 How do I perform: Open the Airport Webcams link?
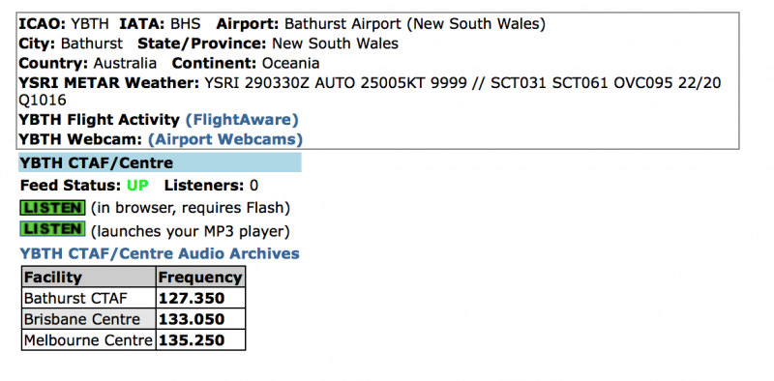225,139
